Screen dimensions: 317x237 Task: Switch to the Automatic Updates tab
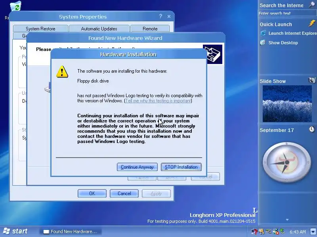point(99,28)
